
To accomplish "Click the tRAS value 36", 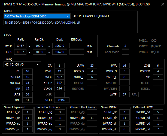I will (x=28, y=94).
